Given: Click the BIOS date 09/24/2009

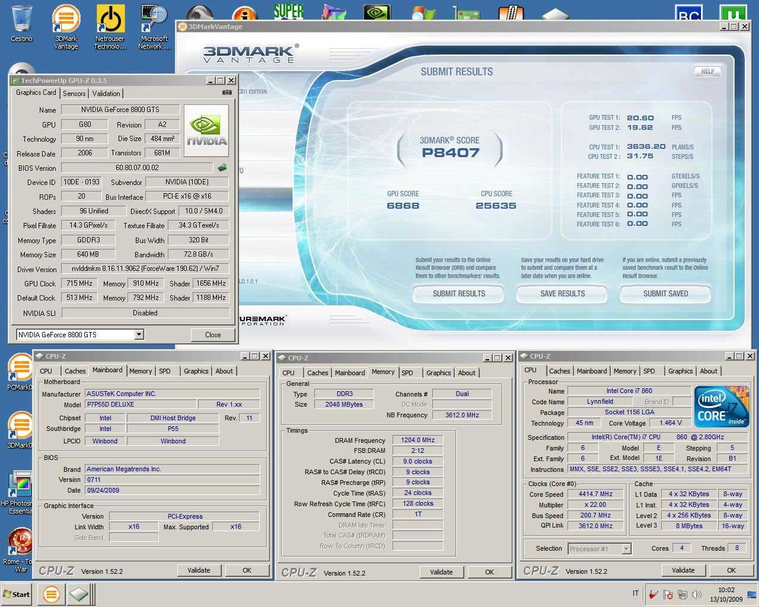Looking at the screenshot, I should 172,490.
